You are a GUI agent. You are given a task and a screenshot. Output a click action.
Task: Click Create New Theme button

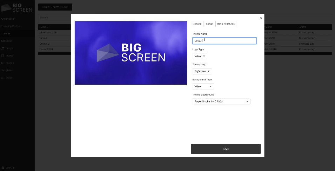pos(55,7)
